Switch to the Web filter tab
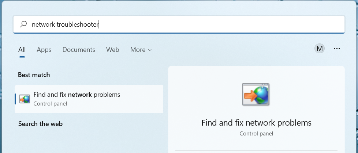 pyautogui.click(x=112, y=50)
